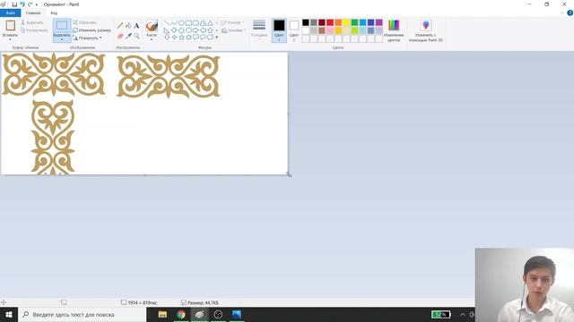This screenshot has height=322, width=574.
Task: Choose the purple color swatch
Action: pos(378,22)
